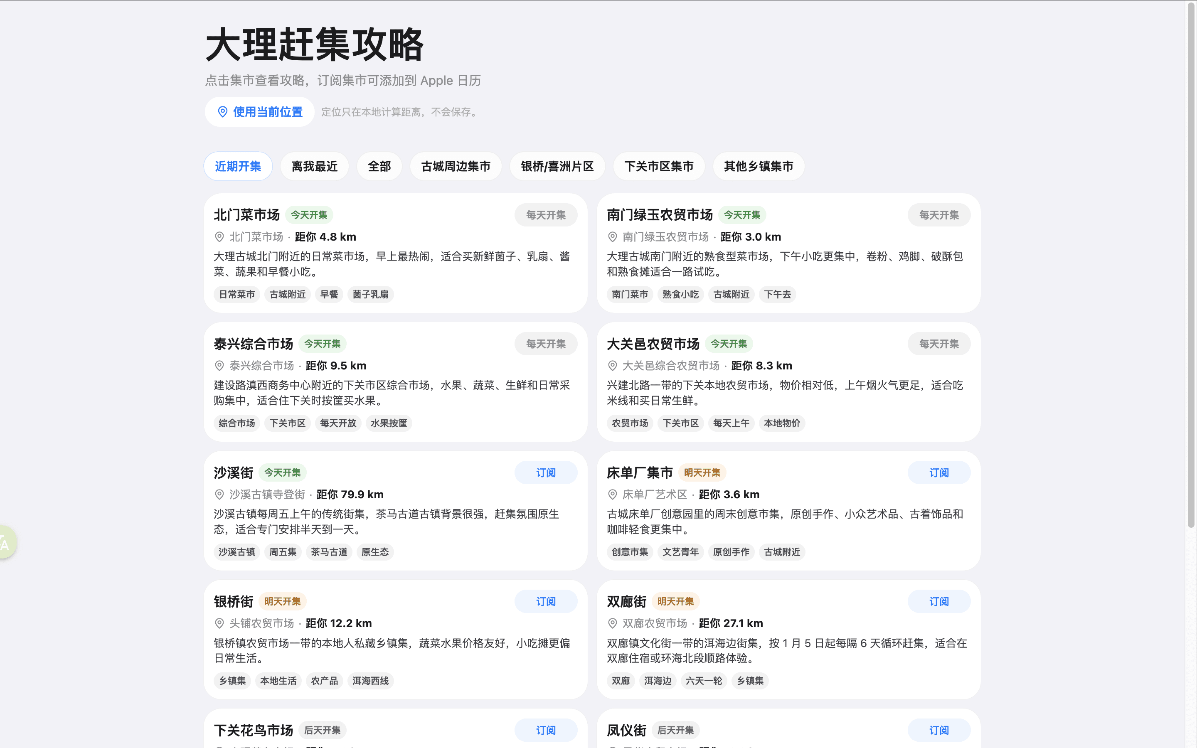Open the 北门菜市场 market title
The height and width of the screenshot is (748, 1197).
[x=247, y=215]
